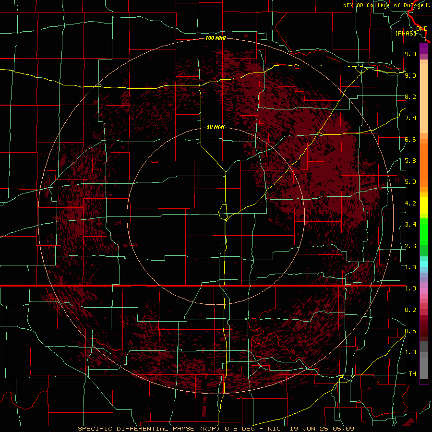The width and height of the screenshot is (432, 432).
Task: Click the 4.2 legend value
Action: (410, 204)
